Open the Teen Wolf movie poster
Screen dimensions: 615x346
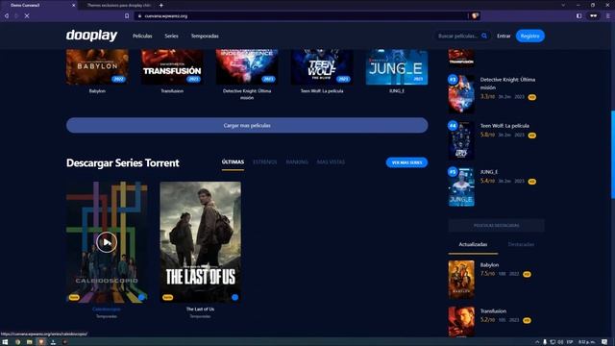pyautogui.click(x=322, y=66)
